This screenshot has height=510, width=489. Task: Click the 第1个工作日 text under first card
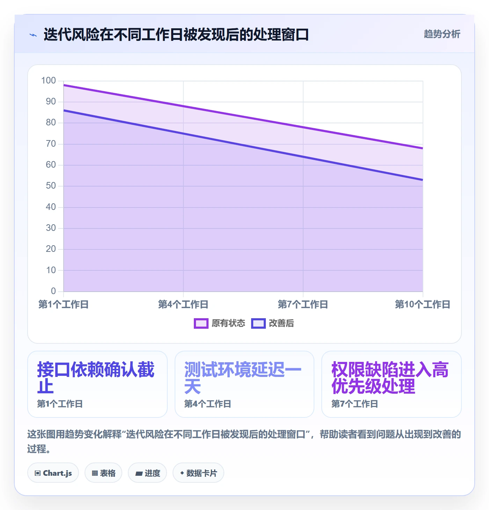tap(60, 404)
